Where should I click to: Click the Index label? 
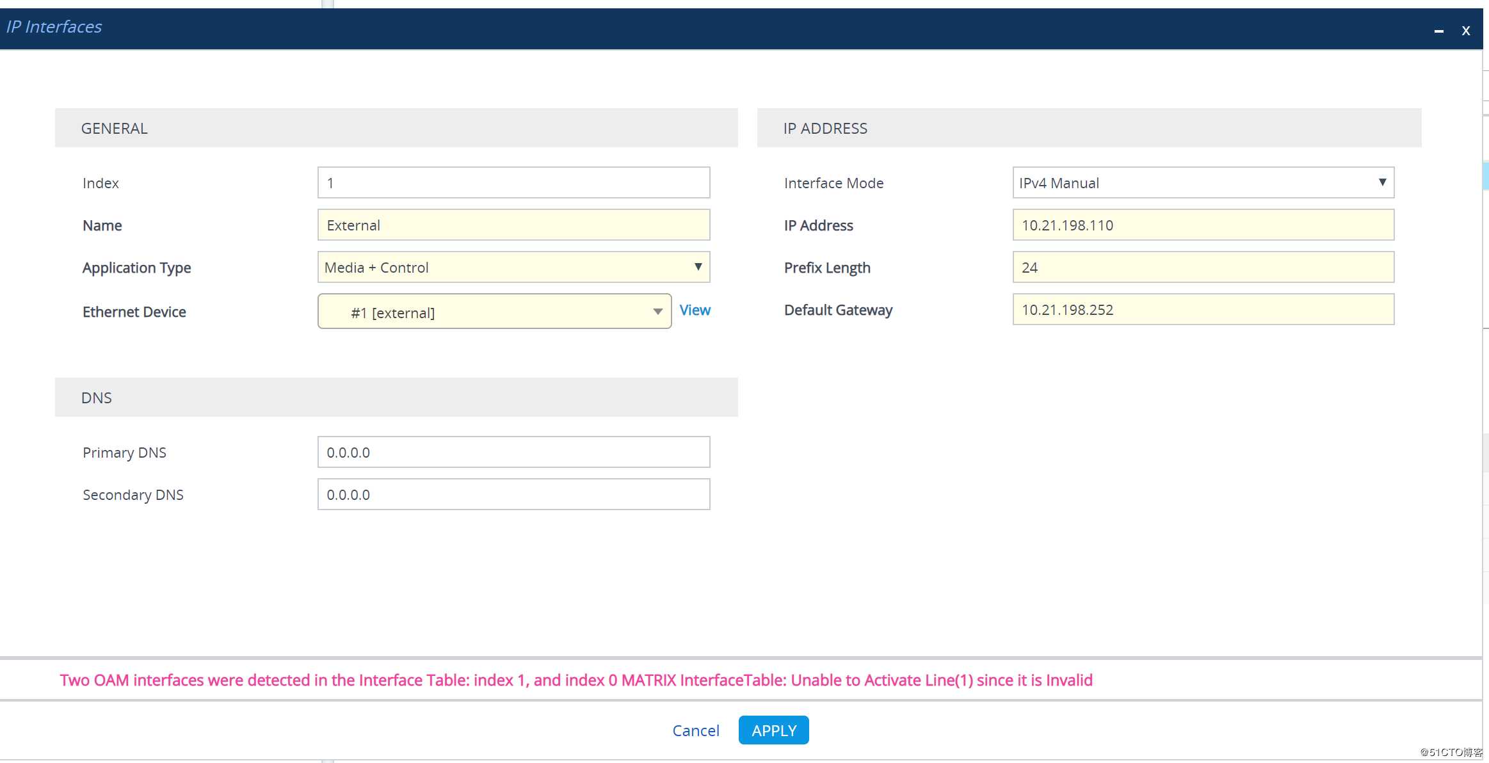pos(101,183)
